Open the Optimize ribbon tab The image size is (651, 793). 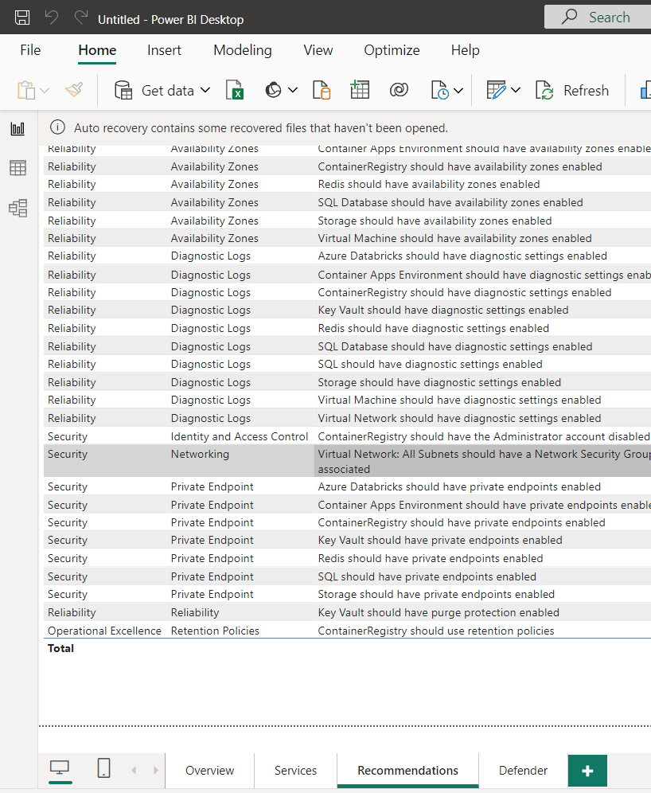392,50
